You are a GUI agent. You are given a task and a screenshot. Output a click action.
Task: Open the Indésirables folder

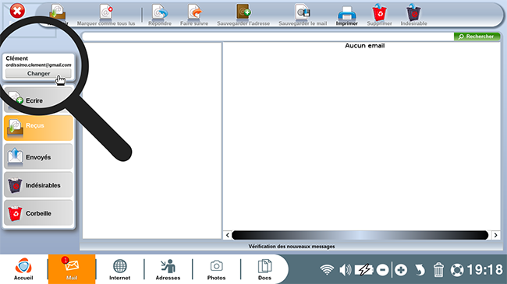click(38, 185)
